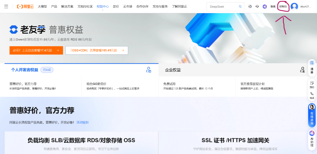Screen dimensions: 317x154
Task: Click the OSS+CDN 优惠套餐 button
Action: 97,50
